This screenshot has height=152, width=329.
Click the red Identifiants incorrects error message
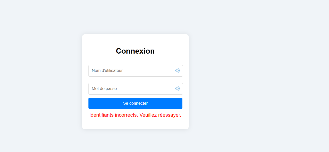[x=114, y=115]
